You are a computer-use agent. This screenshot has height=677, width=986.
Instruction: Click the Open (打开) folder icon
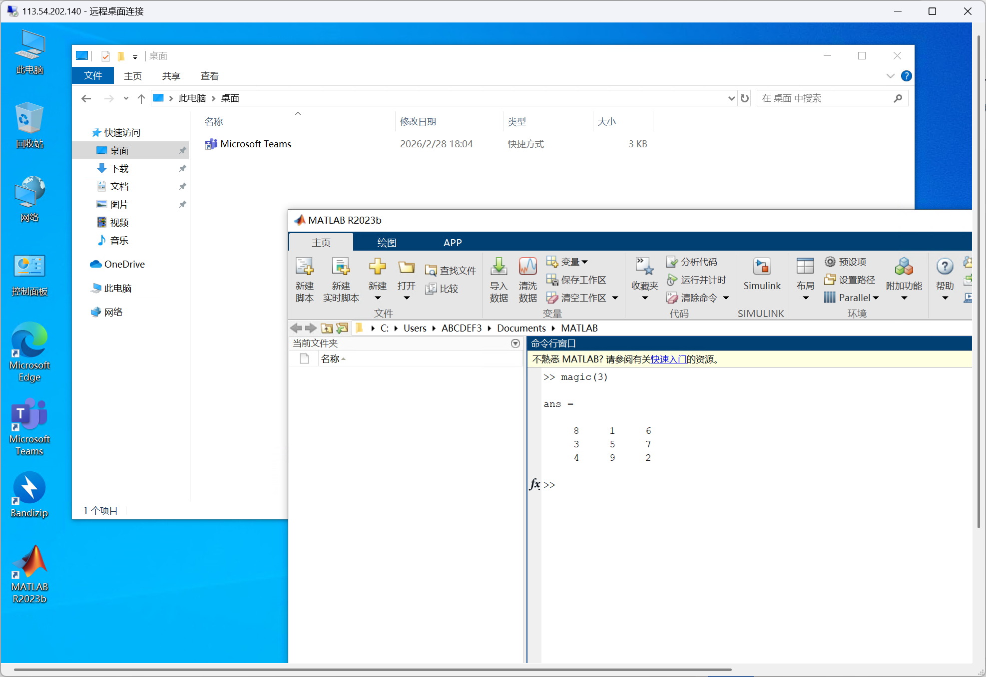(406, 267)
